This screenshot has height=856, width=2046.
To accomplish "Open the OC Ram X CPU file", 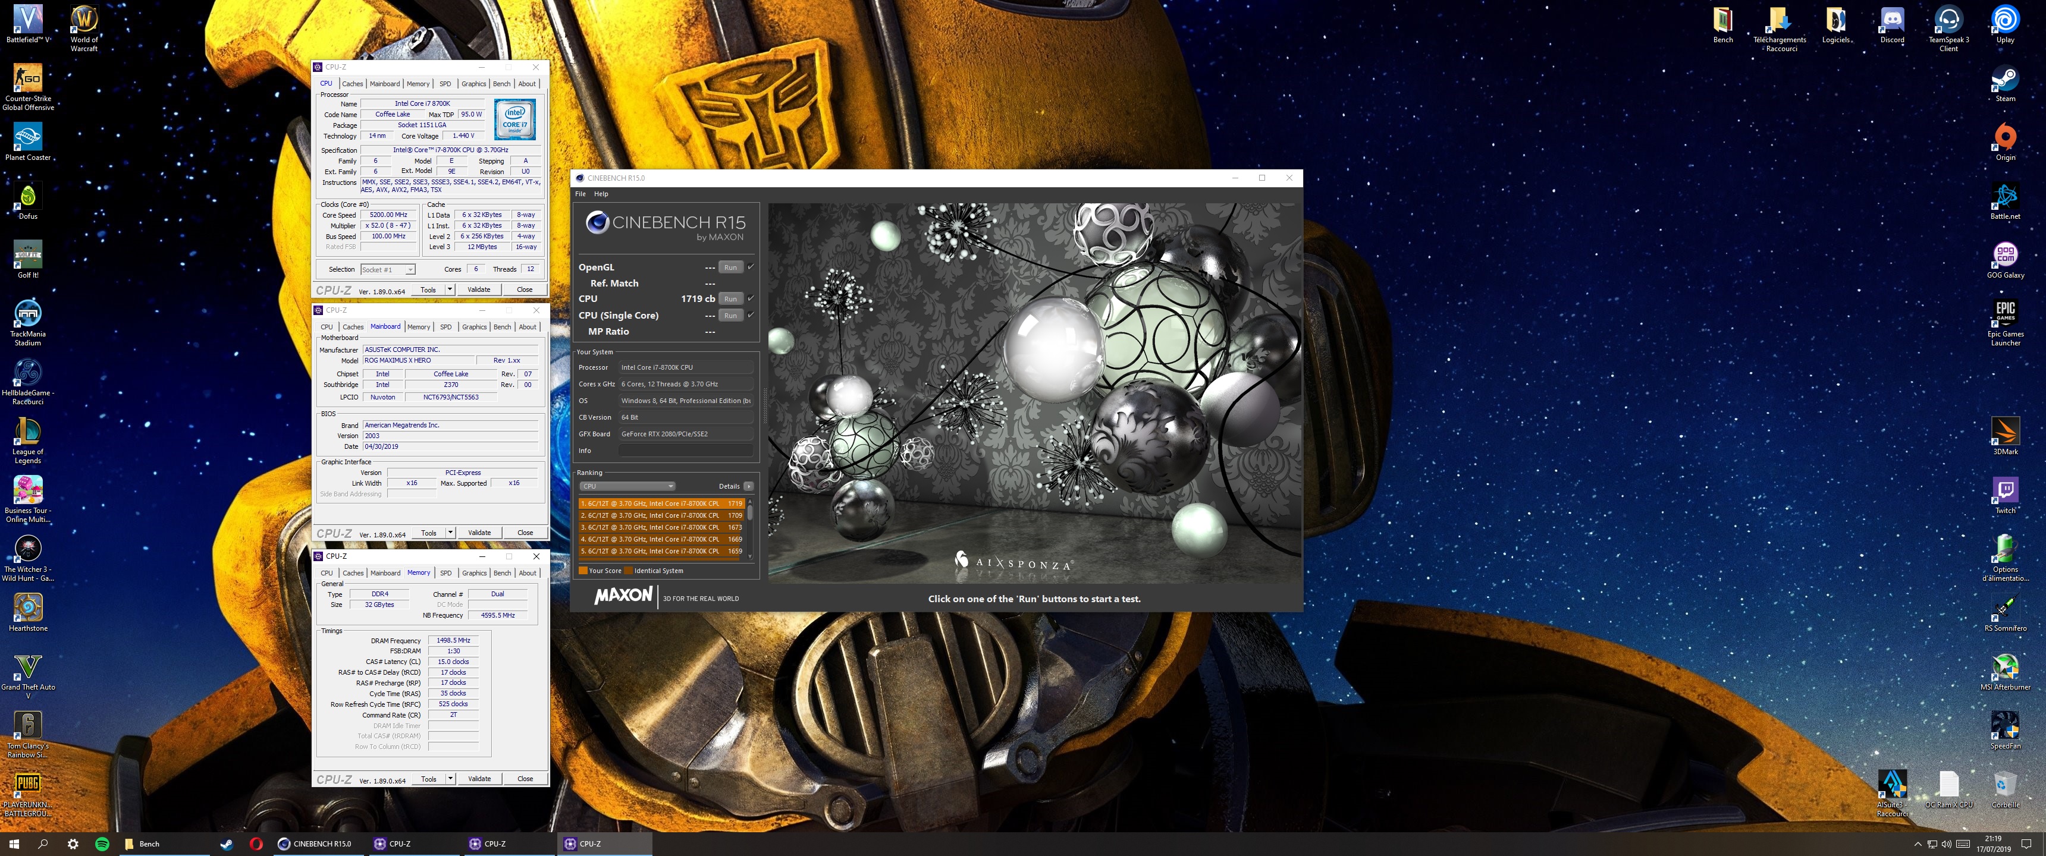I will [1948, 788].
